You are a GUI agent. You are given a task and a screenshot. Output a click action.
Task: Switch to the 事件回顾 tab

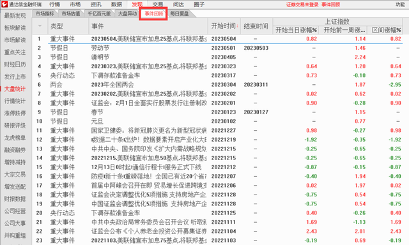click(x=153, y=13)
